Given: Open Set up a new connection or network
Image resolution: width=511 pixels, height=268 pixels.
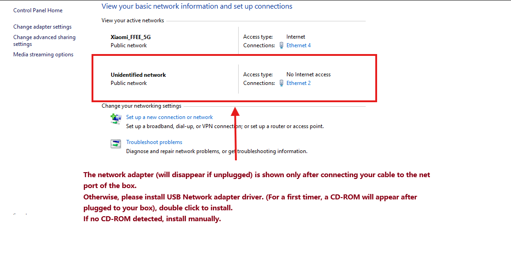Looking at the screenshot, I should [x=169, y=117].
